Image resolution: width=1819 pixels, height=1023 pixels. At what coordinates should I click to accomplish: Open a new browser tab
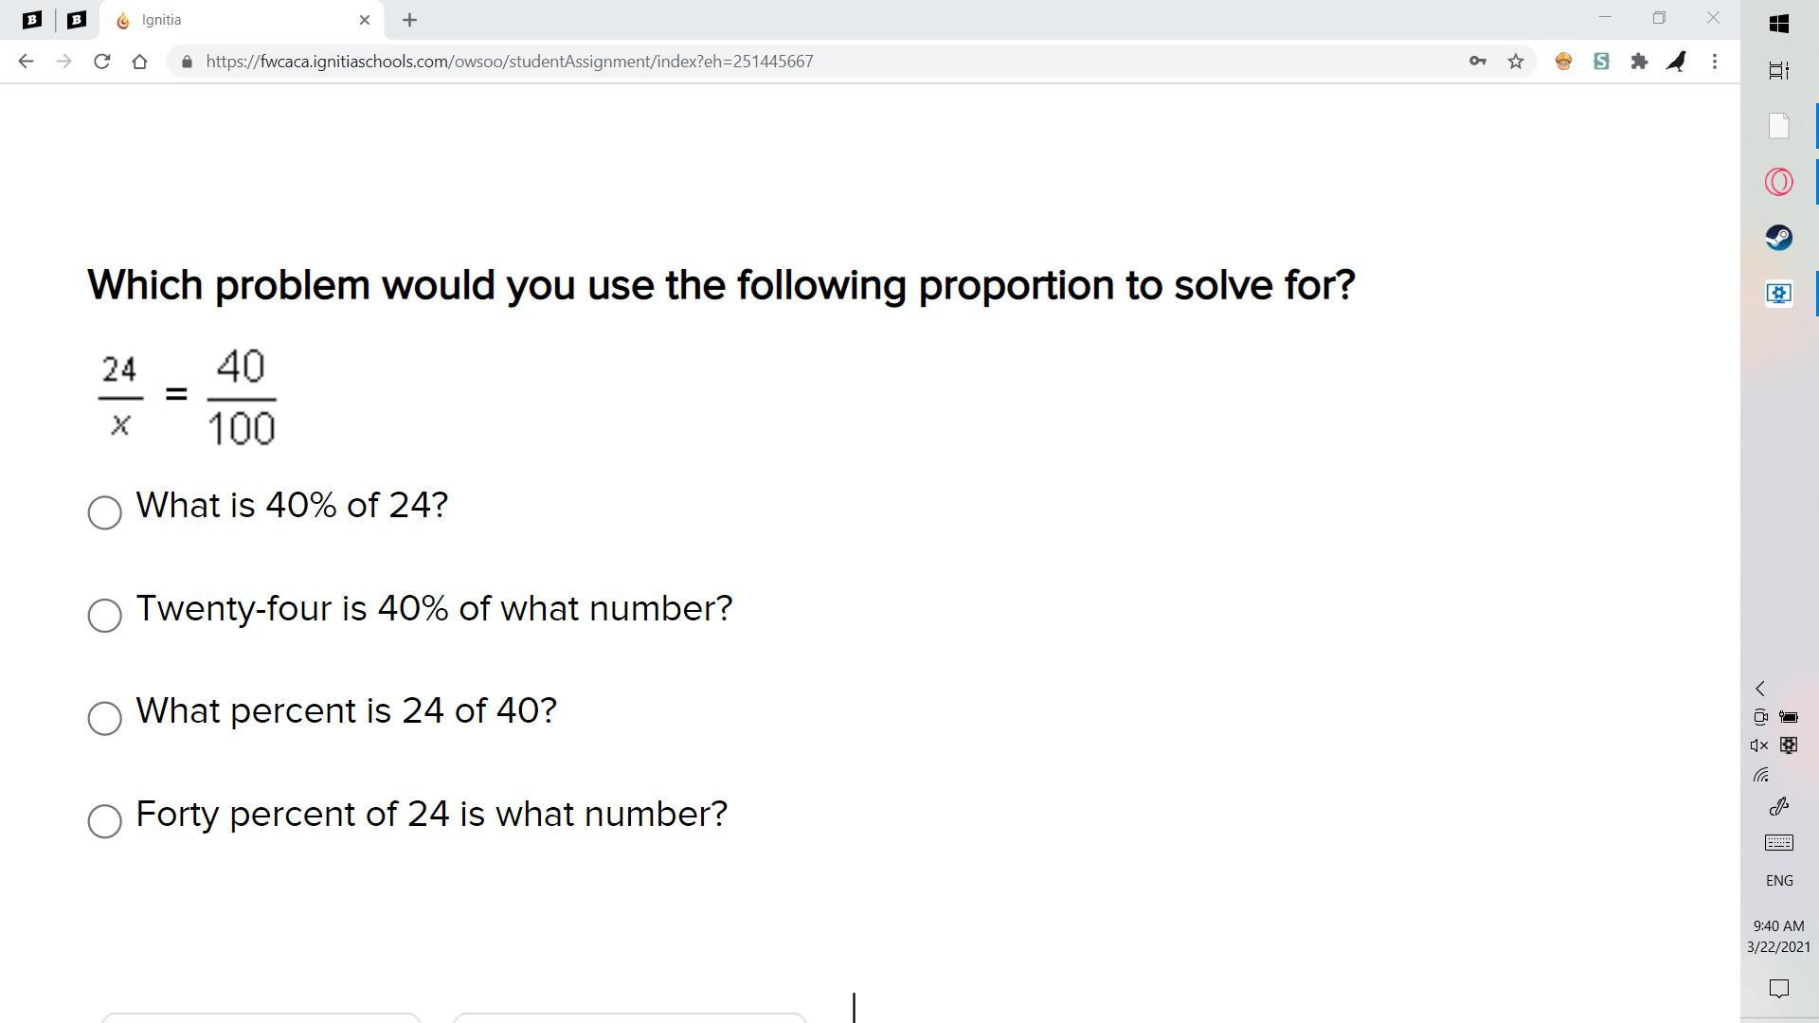coord(409,20)
